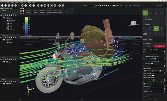
Task: Click the magnifier icon in Domain panel toolbar
Action: [x=14, y=15]
